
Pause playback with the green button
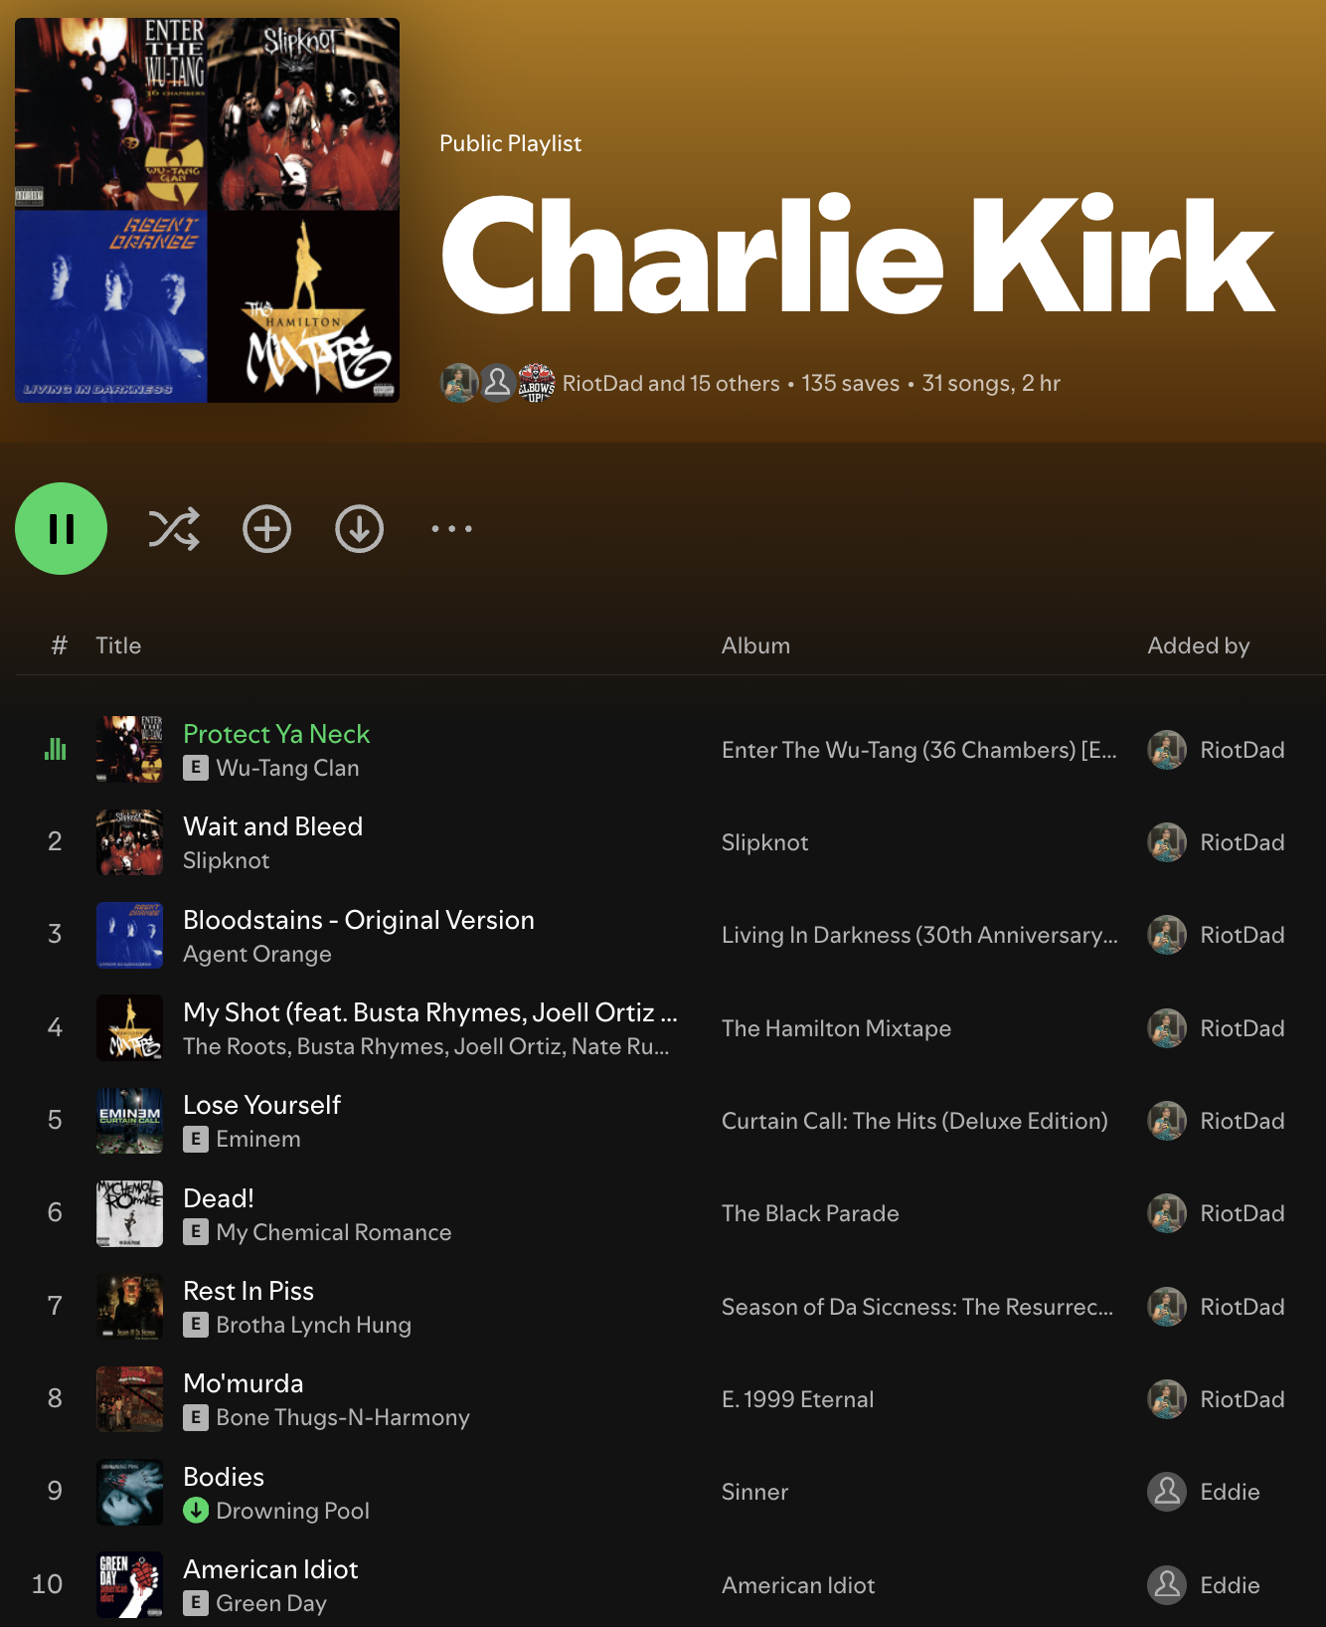(x=61, y=528)
